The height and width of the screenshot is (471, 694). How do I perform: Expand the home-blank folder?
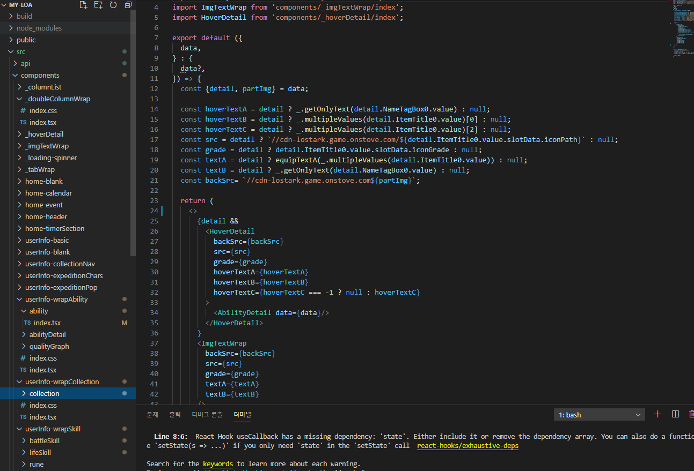[67, 181]
